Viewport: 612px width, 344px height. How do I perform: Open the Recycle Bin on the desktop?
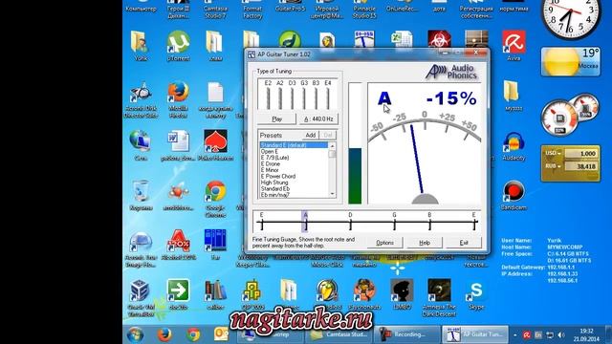(x=141, y=191)
